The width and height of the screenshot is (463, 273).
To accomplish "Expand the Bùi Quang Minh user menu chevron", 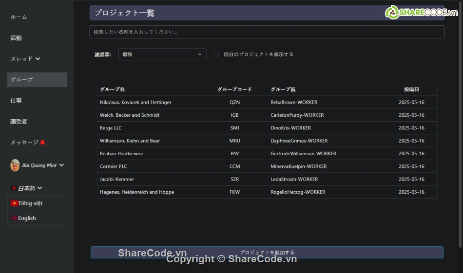I will 61,165.
